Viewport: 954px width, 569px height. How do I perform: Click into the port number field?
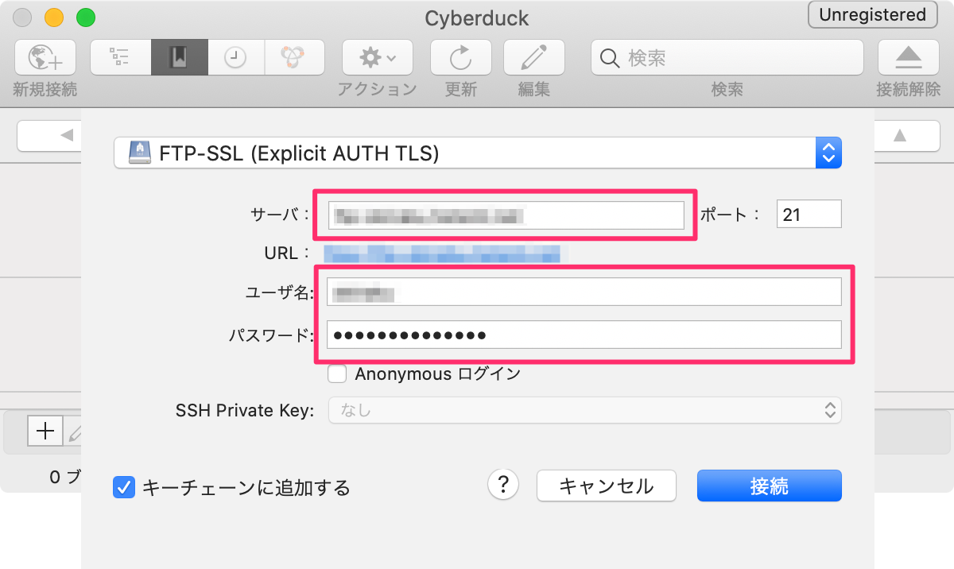[x=809, y=215]
